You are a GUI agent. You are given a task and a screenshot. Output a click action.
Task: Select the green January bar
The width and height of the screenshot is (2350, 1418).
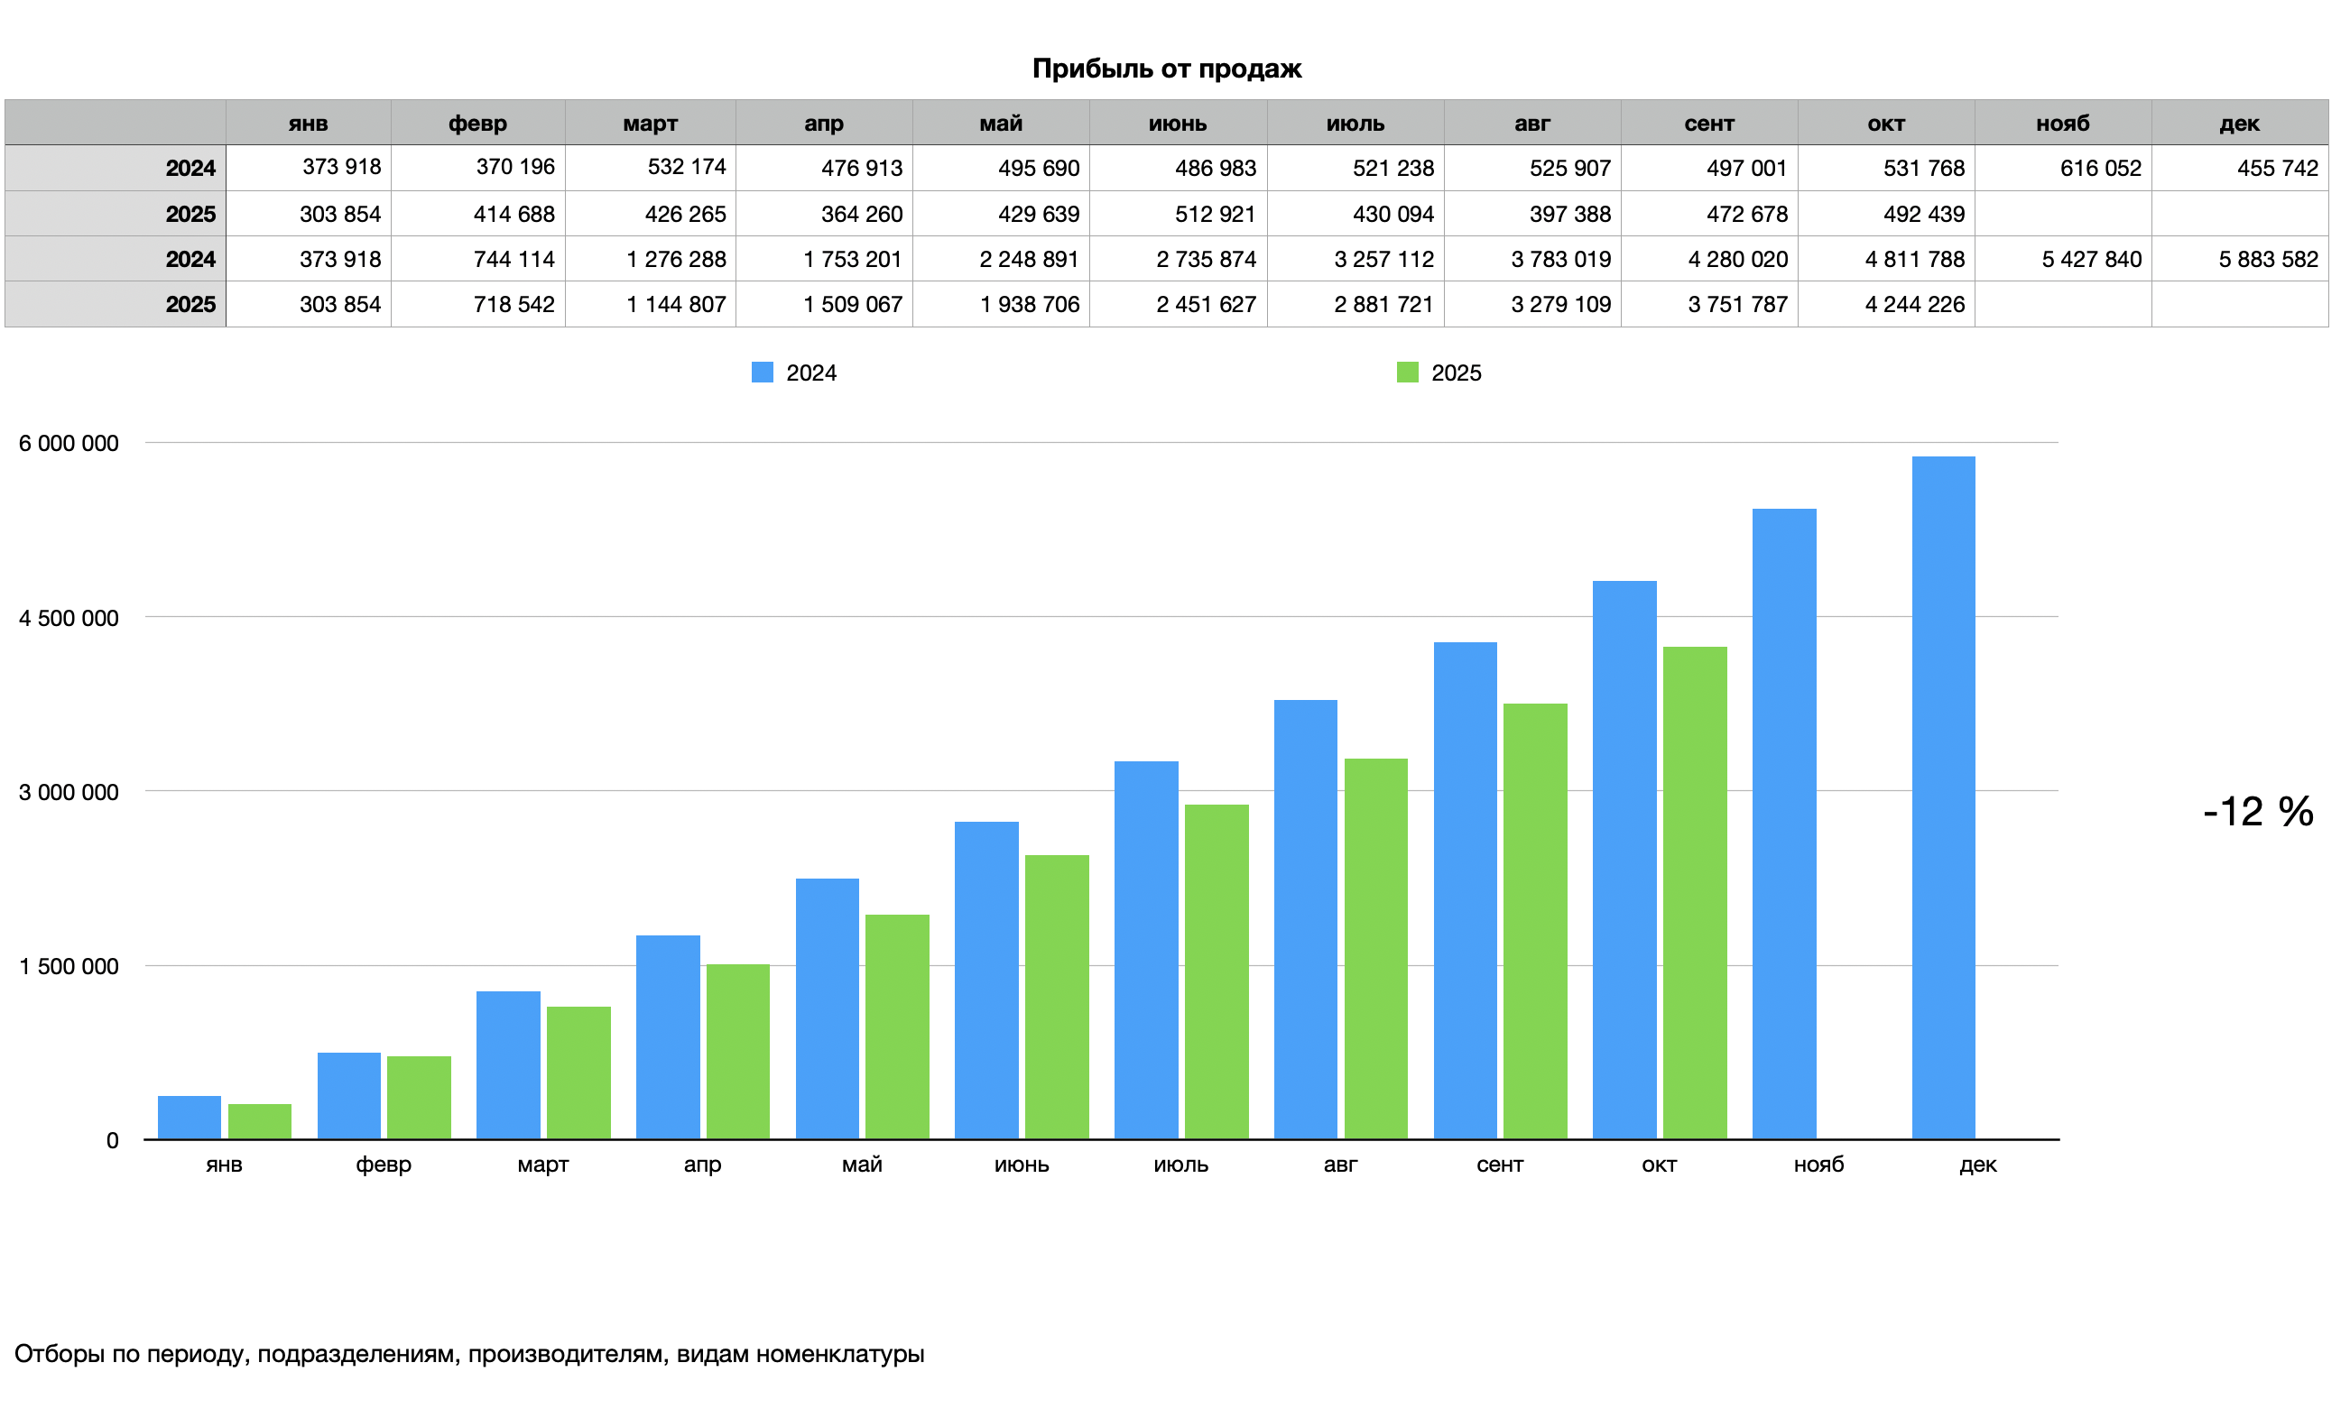pyautogui.click(x=259, y=1120)
